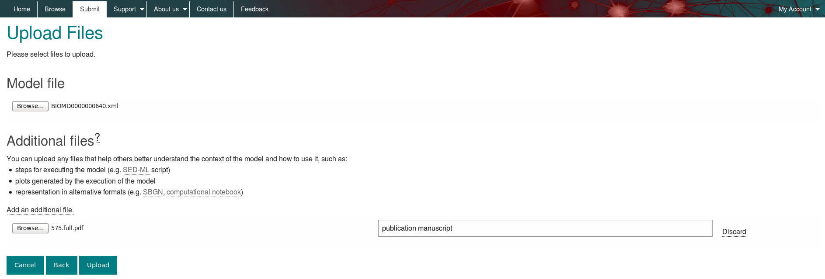
Task: Open the My Account menu
Action: click(x=795, y=9)
